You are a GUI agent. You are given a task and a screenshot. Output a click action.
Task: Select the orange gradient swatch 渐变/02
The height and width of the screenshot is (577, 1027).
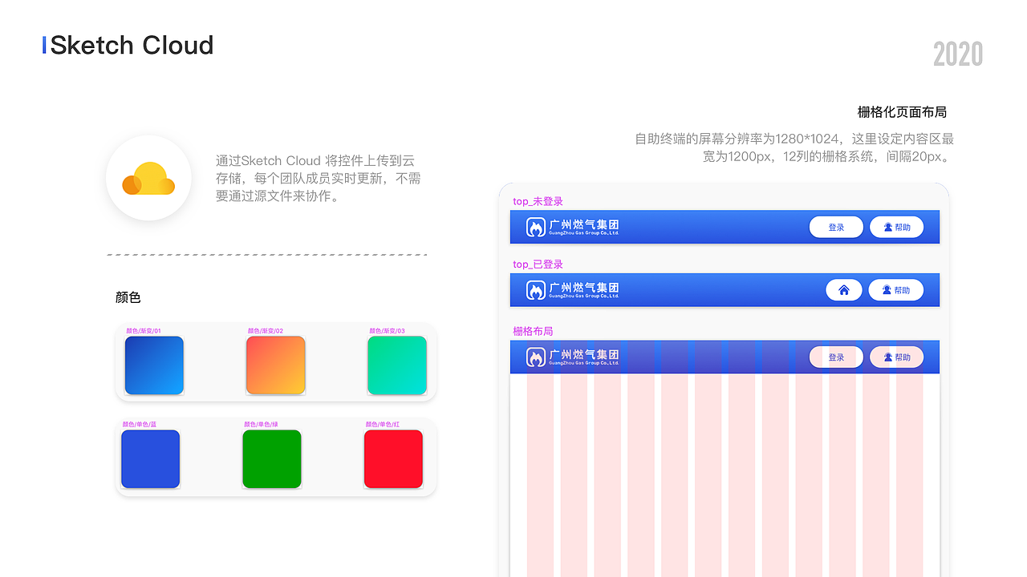[x=276, y=365]
